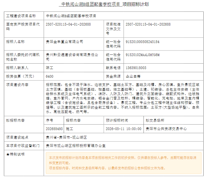Image resolution: width=207 pixels, height=178 pixels.
Task: Click the heading text 项目招标计划
Action: pos(136,4)
